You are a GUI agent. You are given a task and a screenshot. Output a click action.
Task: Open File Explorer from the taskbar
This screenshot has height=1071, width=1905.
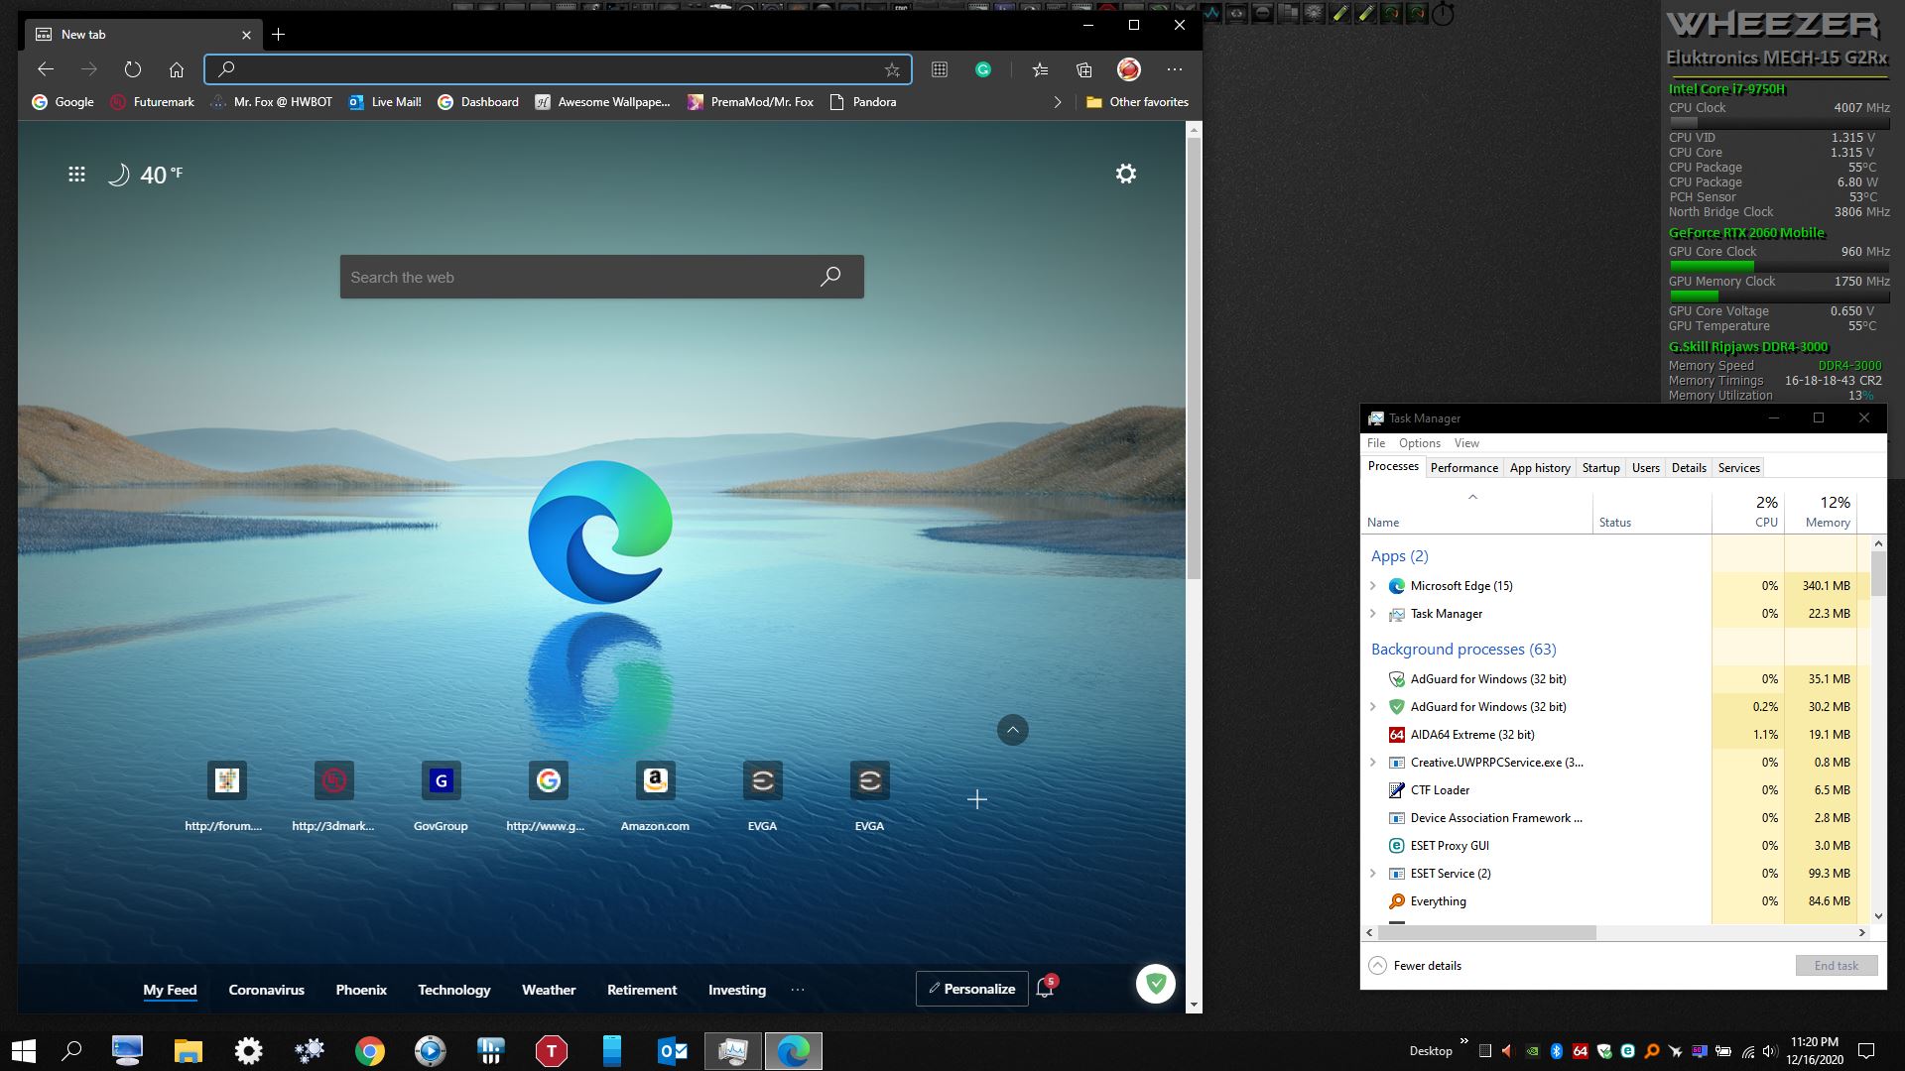click(x=189, y=1051)
